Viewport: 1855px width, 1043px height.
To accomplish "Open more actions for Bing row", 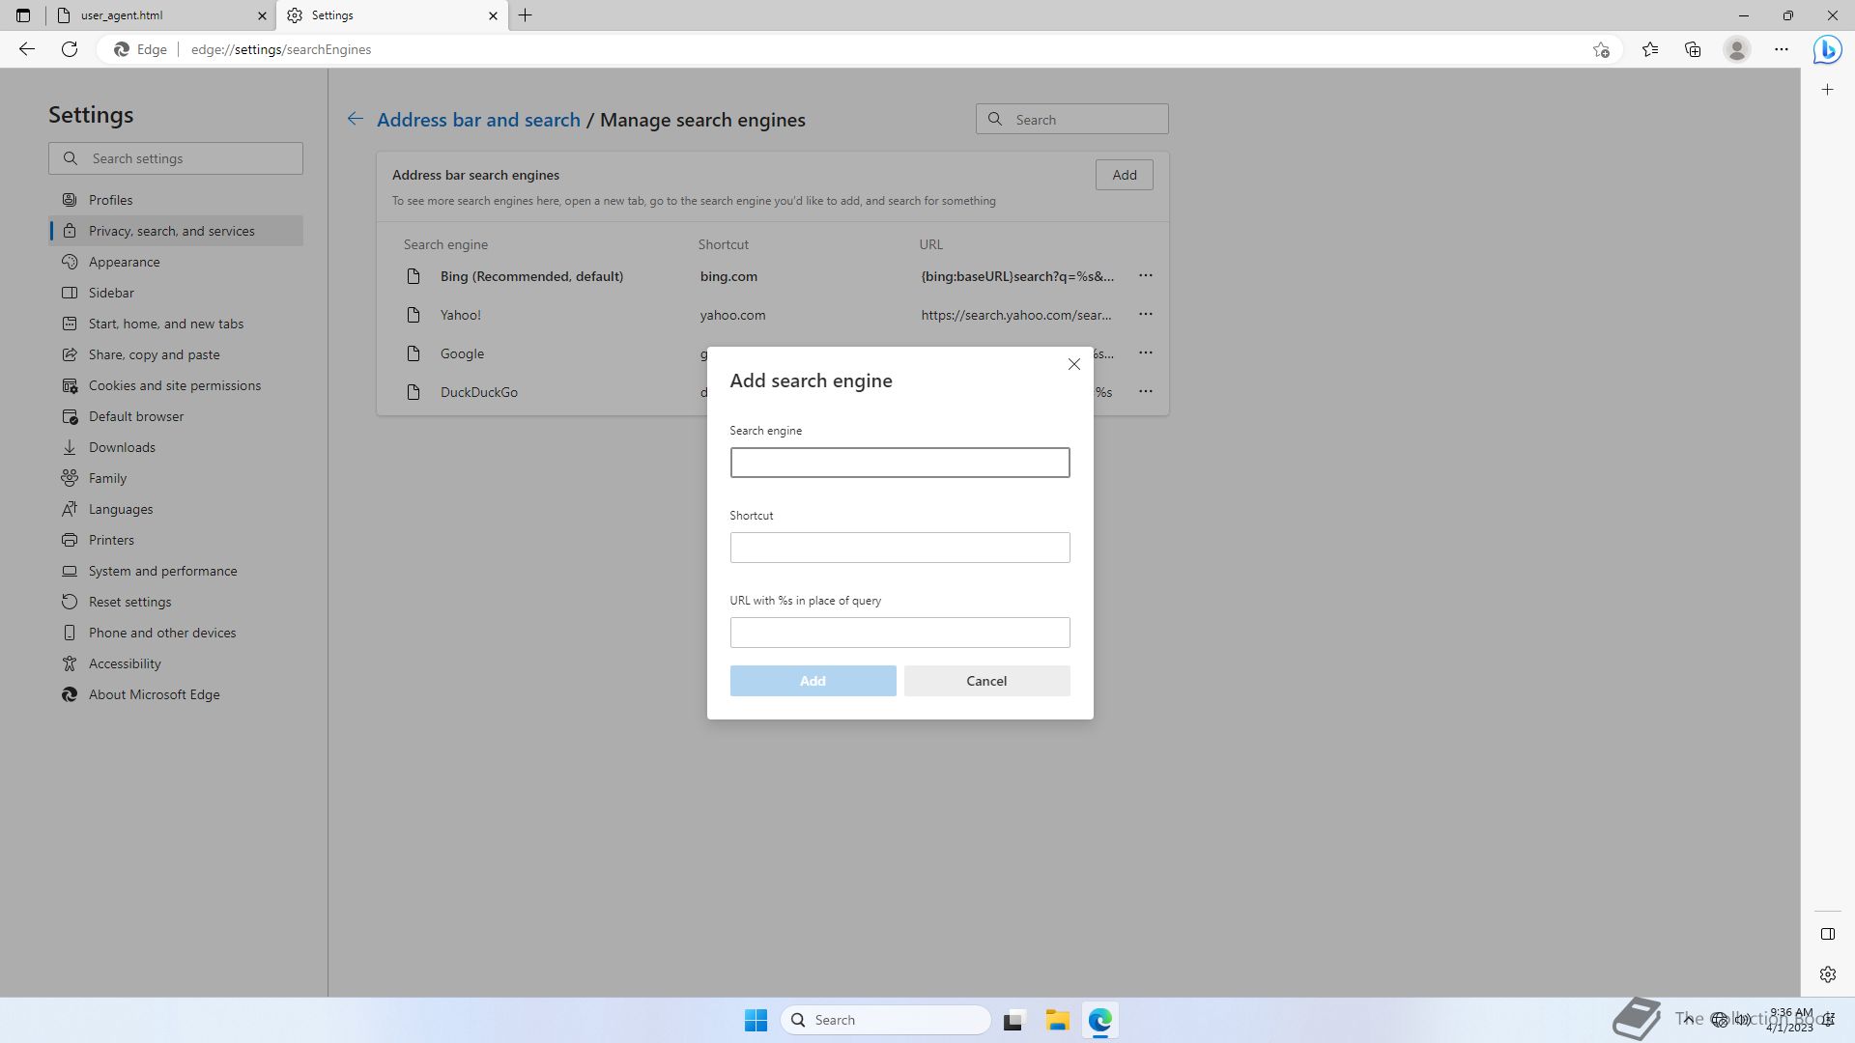I will point(1145,276).
